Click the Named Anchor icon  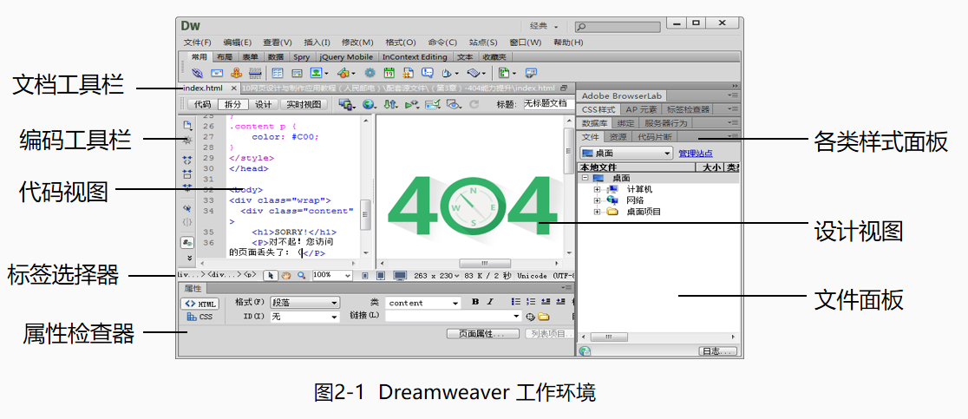pyautogui.click(x=237, y=73)
